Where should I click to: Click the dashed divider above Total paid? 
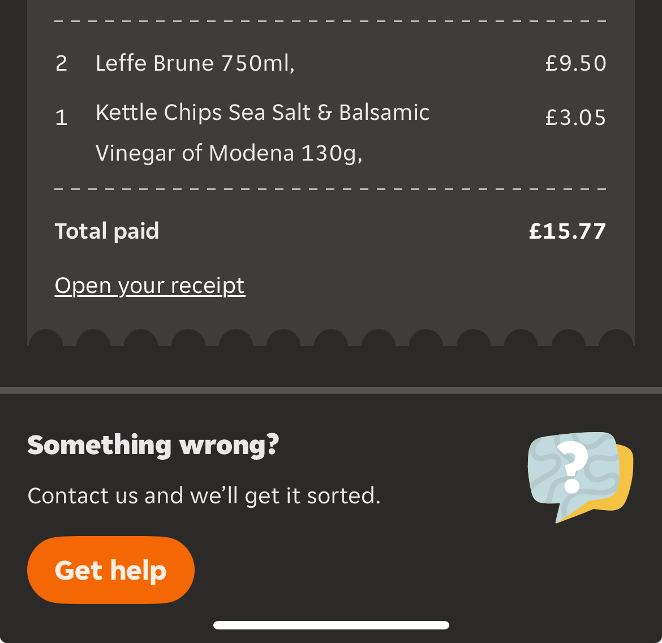[x=330, y=189]
